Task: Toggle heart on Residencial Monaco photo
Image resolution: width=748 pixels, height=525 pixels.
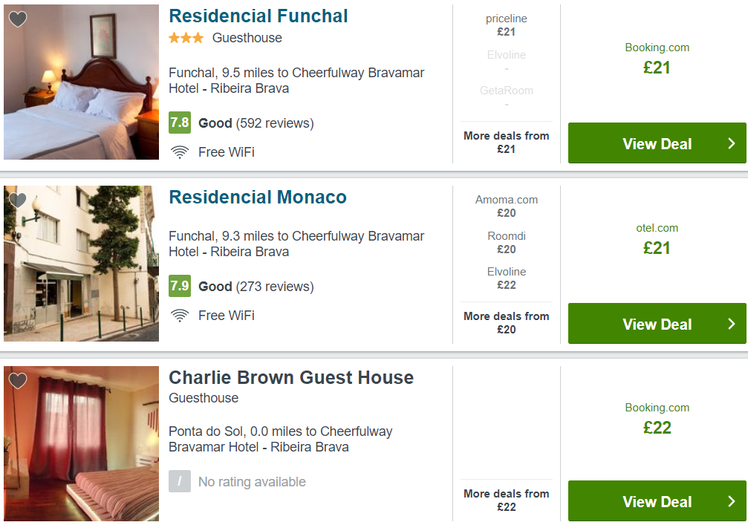Action: coord(18,200)
